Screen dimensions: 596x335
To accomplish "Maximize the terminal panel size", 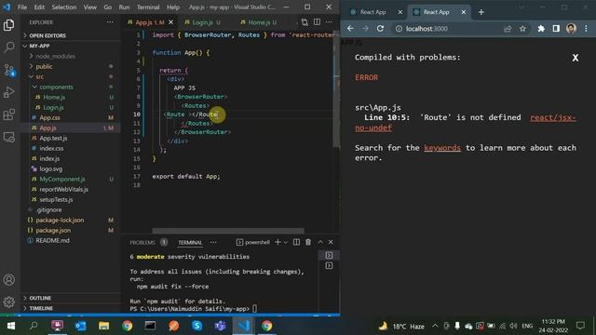I will 320,242.
